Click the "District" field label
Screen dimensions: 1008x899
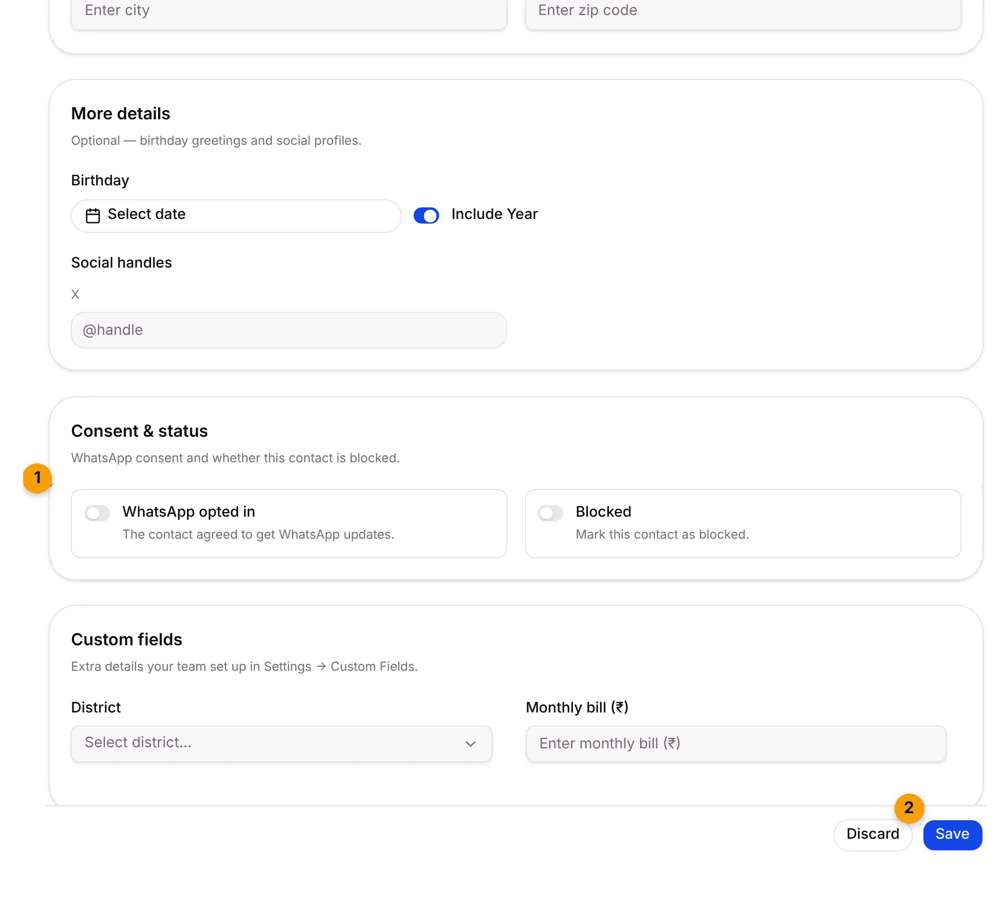(96, 707)
